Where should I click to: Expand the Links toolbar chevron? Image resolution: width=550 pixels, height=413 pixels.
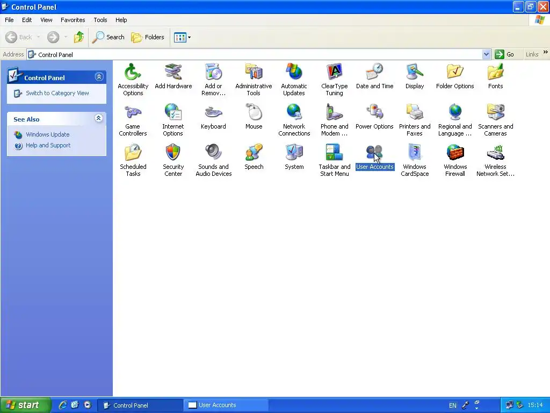[x=546, y=52]
